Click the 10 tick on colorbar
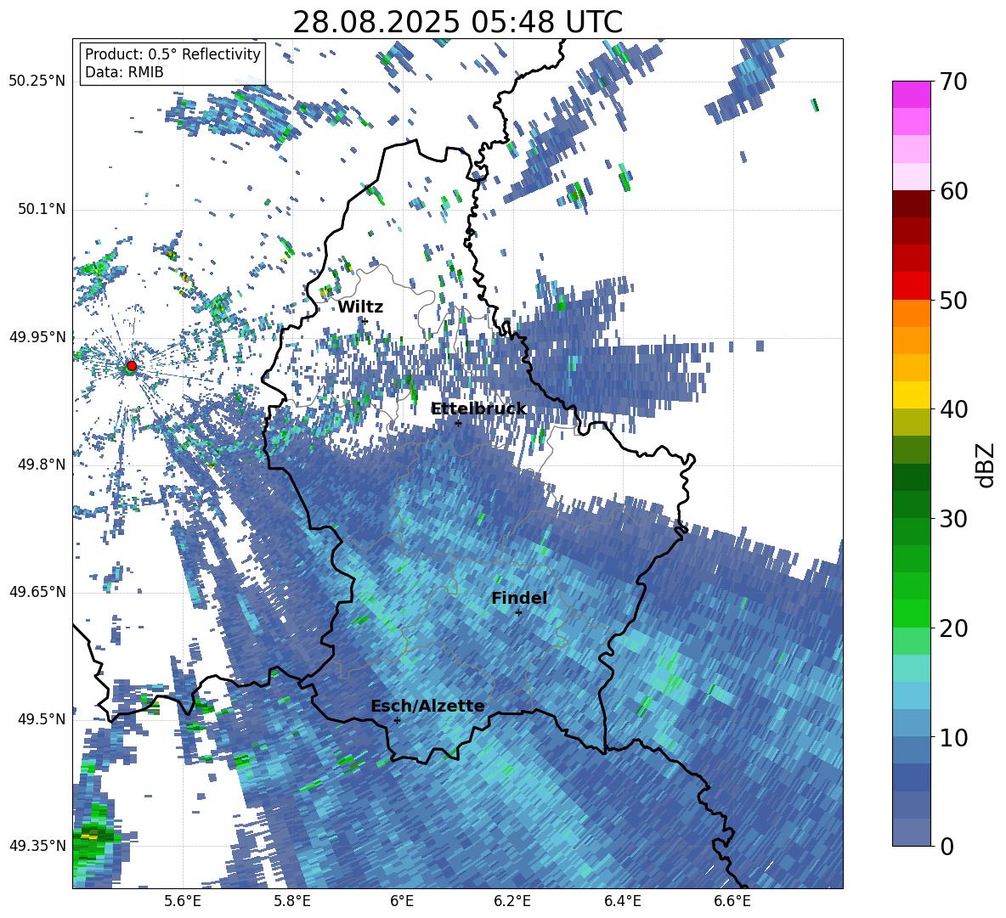 tap(953, 737)
